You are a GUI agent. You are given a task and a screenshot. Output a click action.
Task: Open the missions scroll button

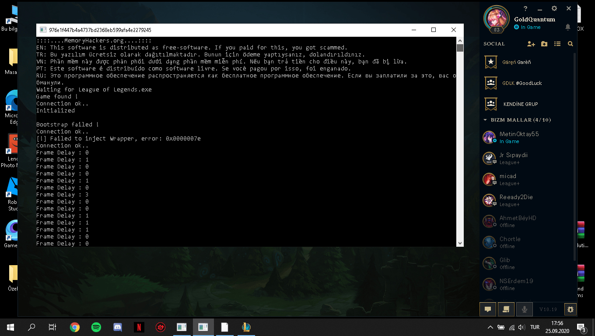(x=506, y=309)
